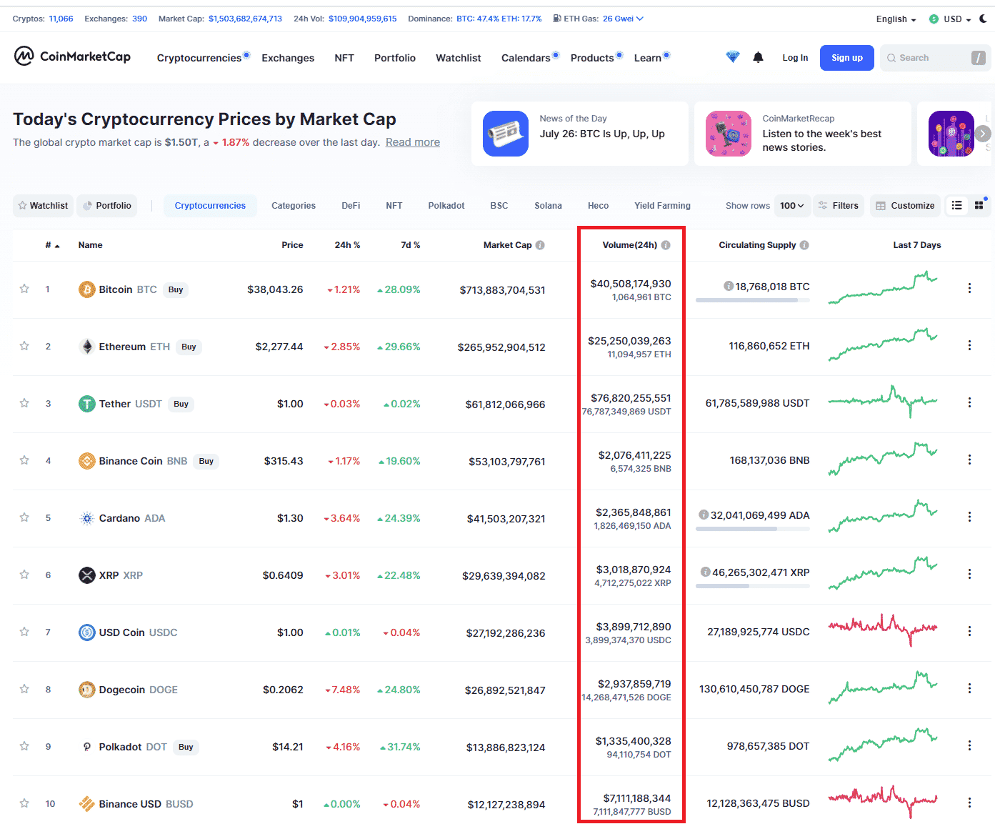This screenshot has height=824, width=995.
Task: Open the English language dropdown
Action: tap(896, 19)
